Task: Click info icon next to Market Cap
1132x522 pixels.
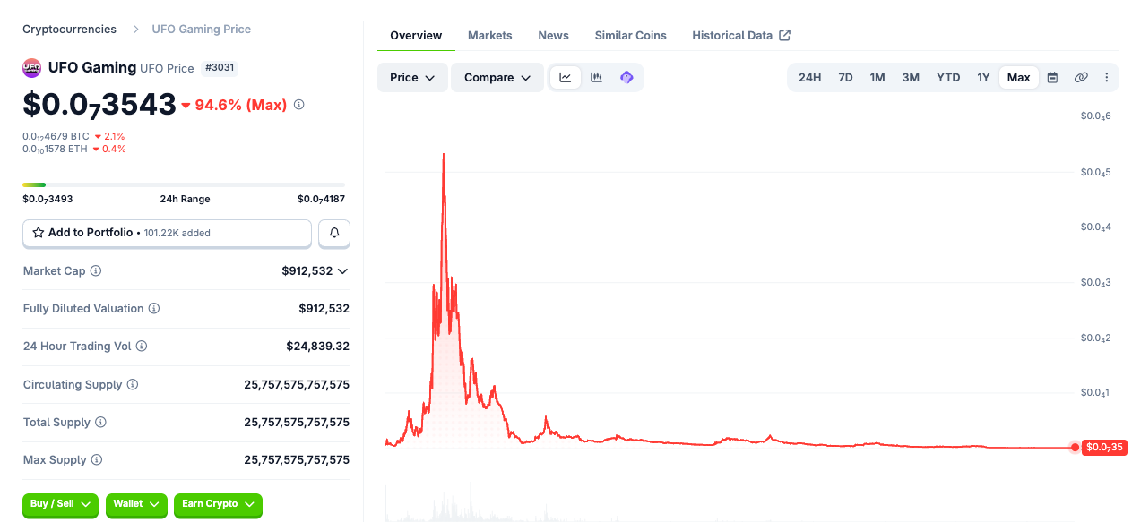Action: coord(96,271)
